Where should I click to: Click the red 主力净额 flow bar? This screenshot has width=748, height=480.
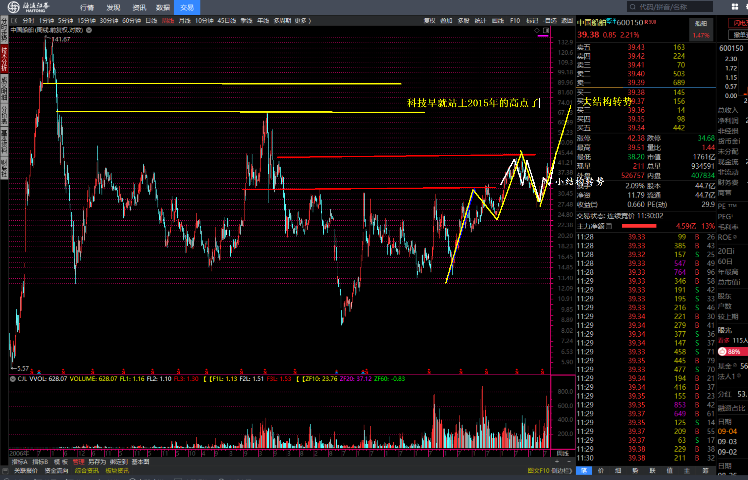click(639, 226)
